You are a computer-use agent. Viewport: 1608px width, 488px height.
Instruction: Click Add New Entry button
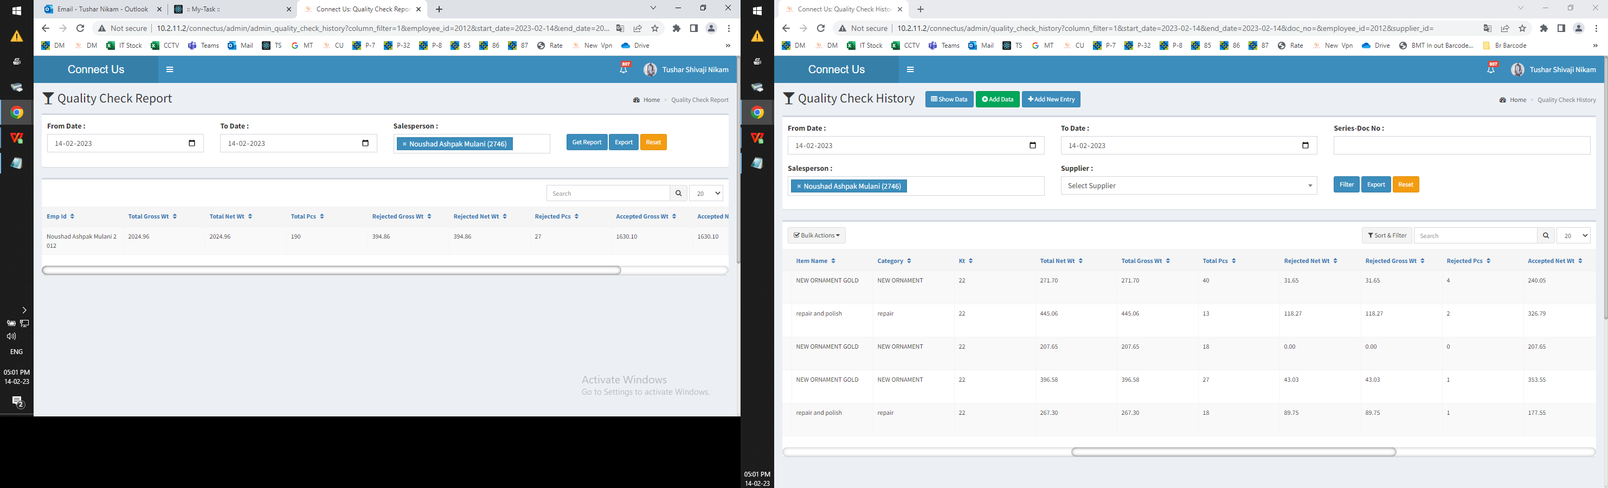click(1051, 99)
